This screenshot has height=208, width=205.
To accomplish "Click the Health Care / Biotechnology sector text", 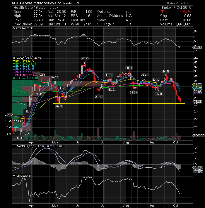I will click(x=36, y=8).
